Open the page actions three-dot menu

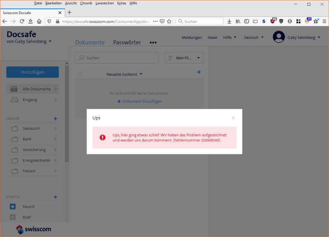155,22
